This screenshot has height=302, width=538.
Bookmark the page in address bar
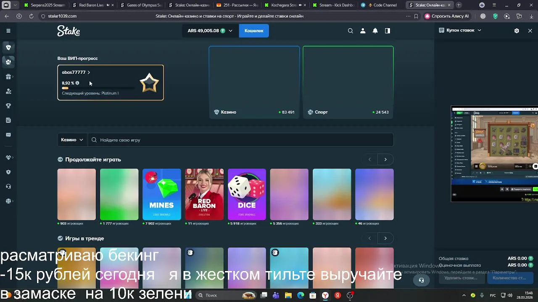(x=416, y=16)
